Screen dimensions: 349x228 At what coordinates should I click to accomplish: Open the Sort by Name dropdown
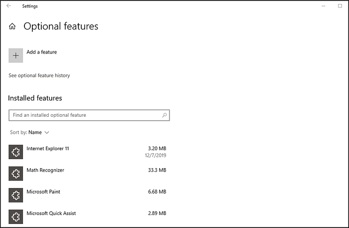click(x=29, y=133)
